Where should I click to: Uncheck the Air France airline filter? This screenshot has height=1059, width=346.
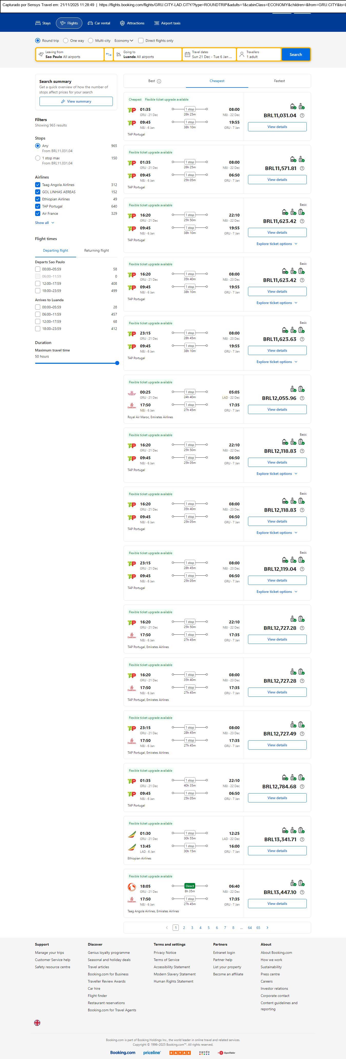pyautogui.click(x=38, y=213)
